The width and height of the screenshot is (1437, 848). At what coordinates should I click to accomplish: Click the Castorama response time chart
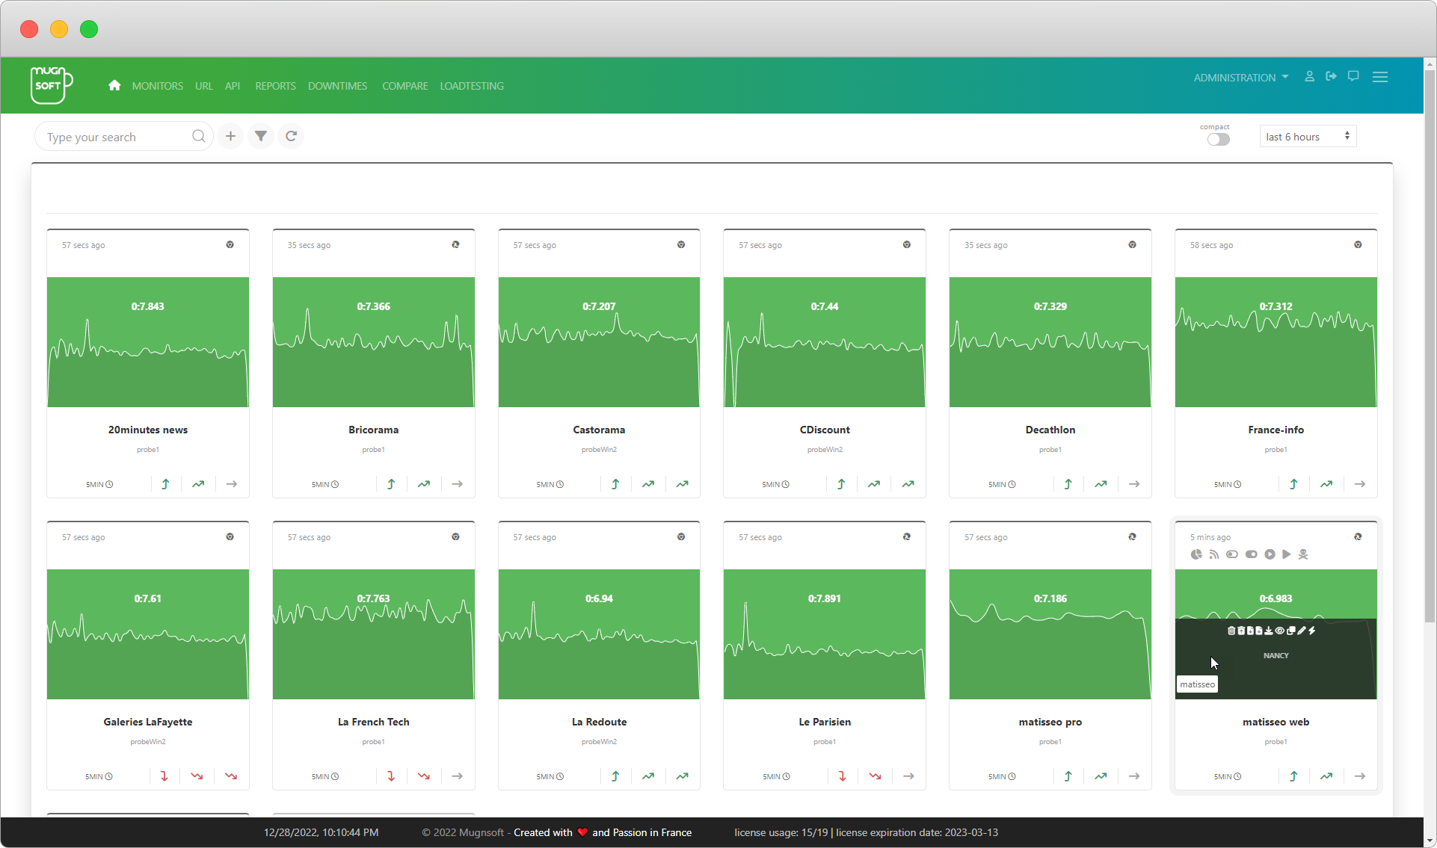click(x=599, y=342)
